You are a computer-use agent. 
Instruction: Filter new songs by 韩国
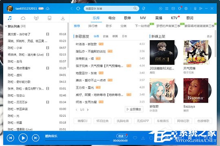click(115, 36)
